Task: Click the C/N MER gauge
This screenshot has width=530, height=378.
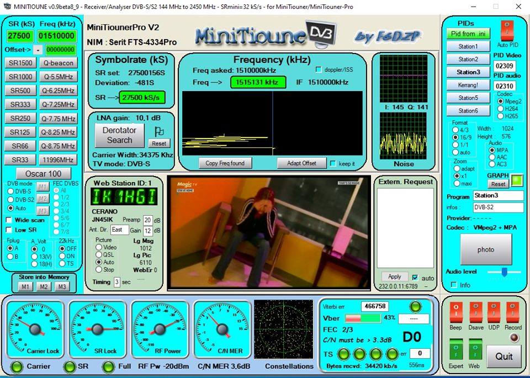Action: pyautogui.click(x=222, y=329)
